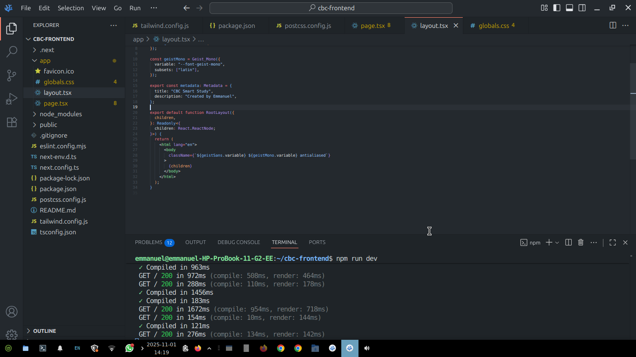The height and width of the screenshot is (357, 636).
Task: Maximize the terminal panel size
Action: pyautogui.click(x=613, y=242)
